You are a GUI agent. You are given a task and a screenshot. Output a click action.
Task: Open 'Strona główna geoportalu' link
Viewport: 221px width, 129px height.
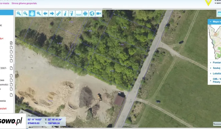(24, 3)
